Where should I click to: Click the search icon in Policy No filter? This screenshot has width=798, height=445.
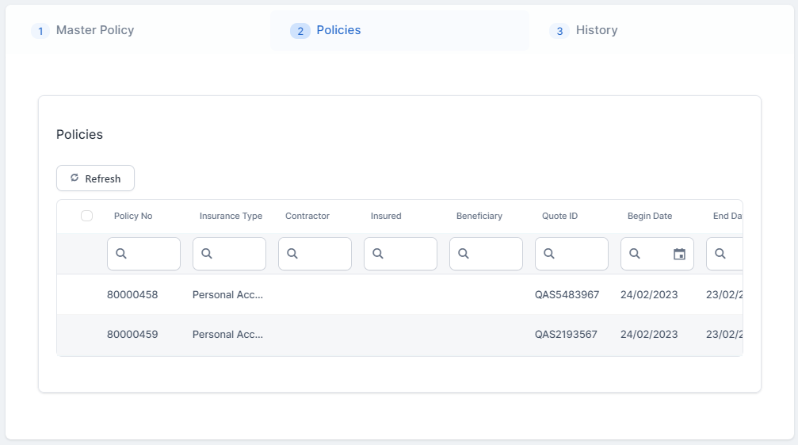pos(121,254)
